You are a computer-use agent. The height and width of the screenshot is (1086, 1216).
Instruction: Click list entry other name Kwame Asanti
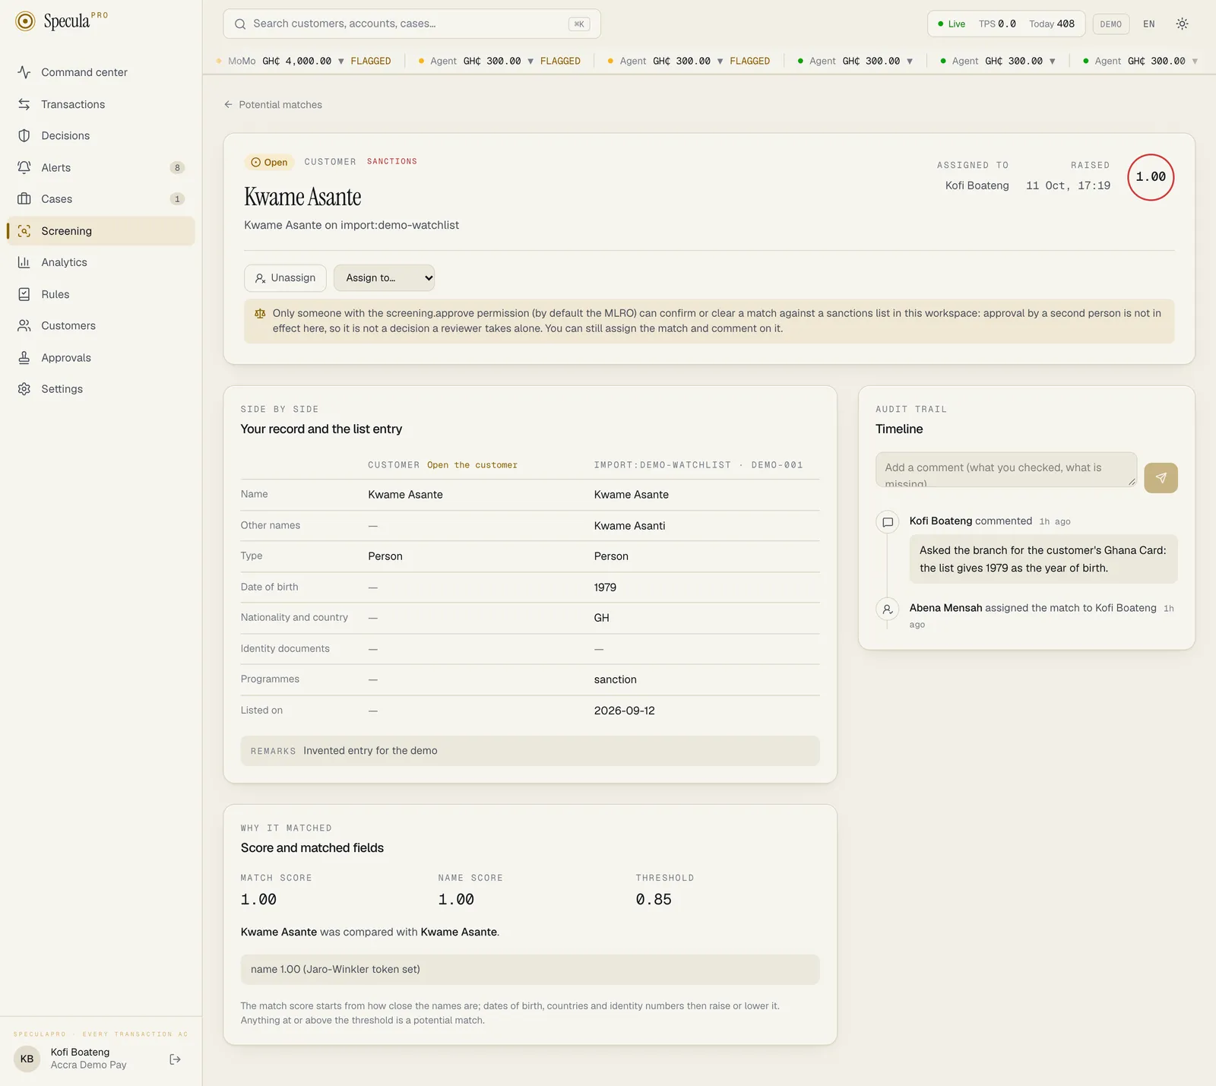(629, 526)
